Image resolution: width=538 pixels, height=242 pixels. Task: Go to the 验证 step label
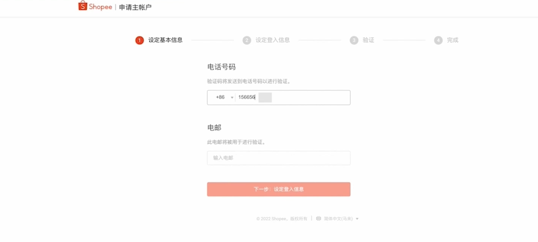coord(368,40)
